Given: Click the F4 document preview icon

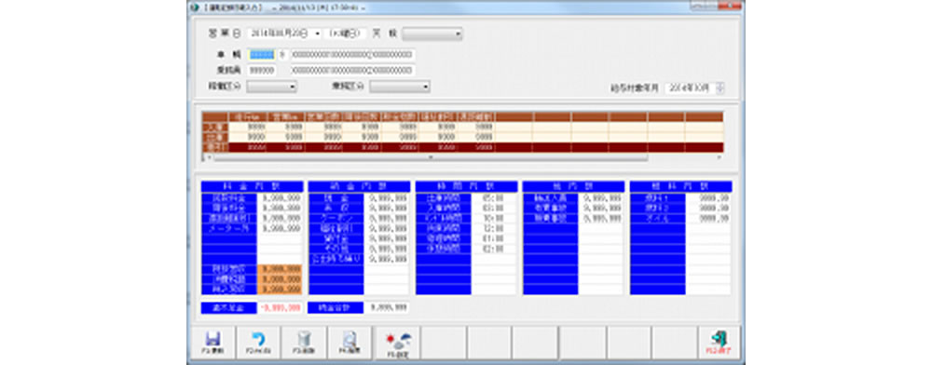Looking at the screenshot, I should 349,339.
